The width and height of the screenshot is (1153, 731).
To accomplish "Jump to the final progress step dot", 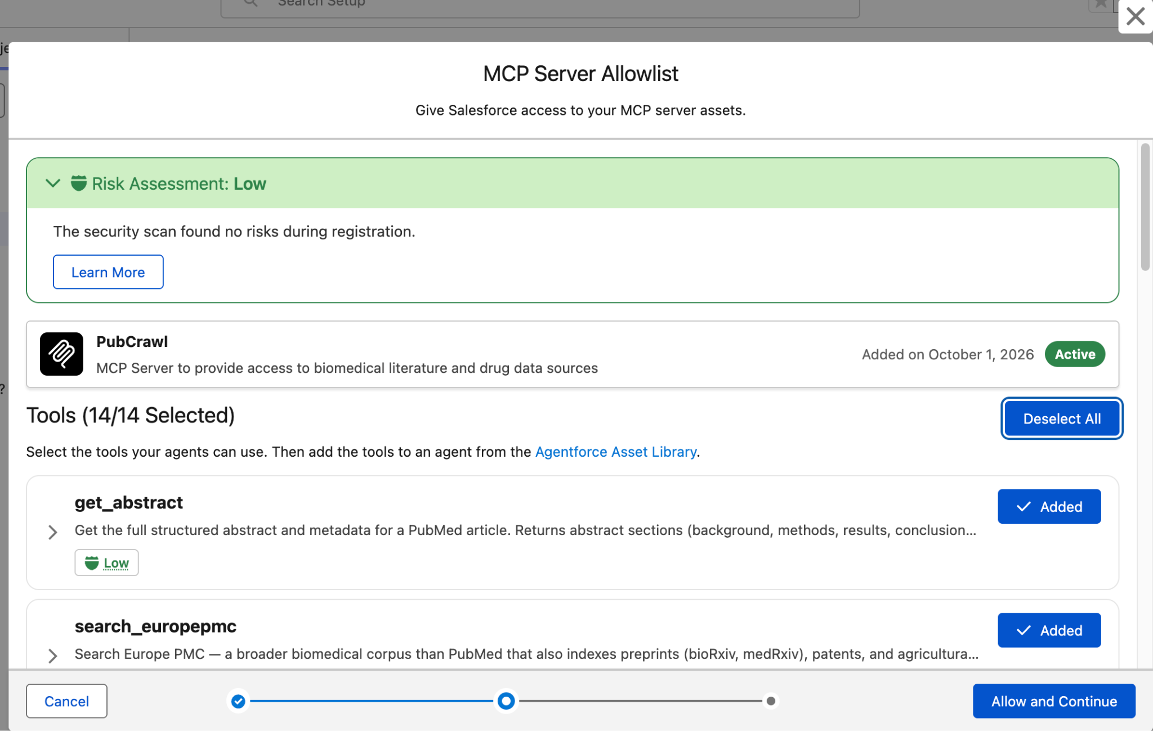I will pyautogui.click(x=771, y=701).
